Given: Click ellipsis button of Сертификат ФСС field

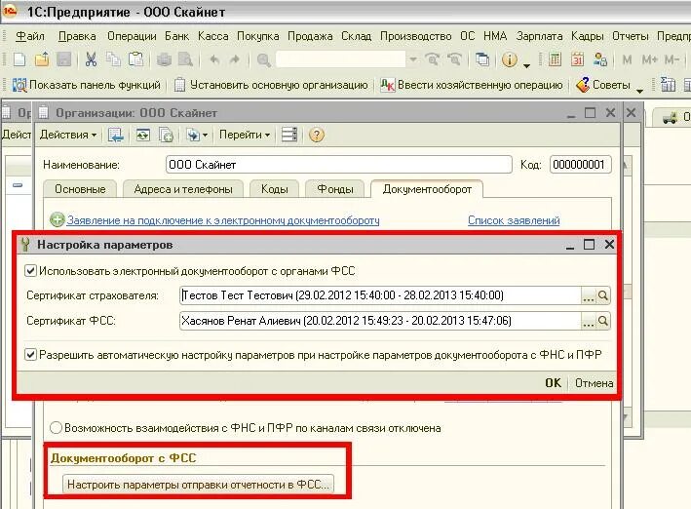Looking at the screenshot, I should 589,320.
